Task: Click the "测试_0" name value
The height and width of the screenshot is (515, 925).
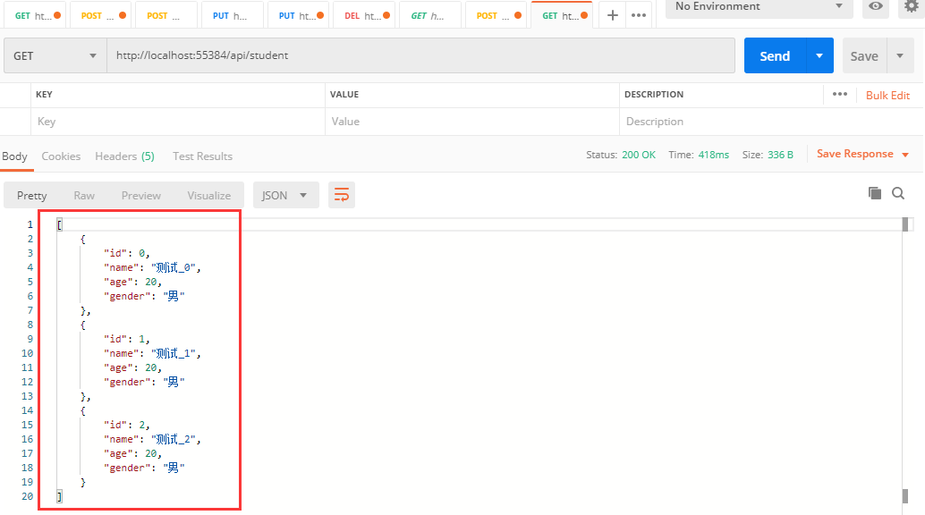Action: coord(173,267)
